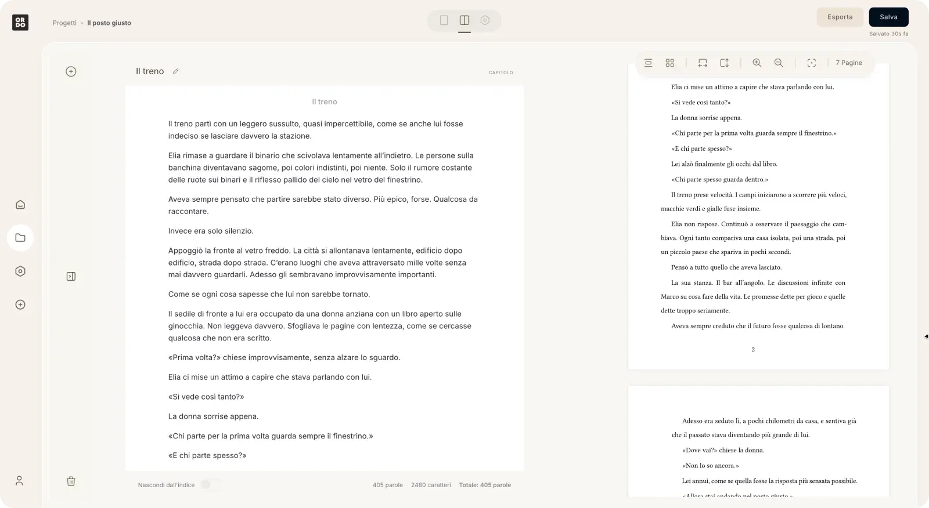The height and width of the screenshot is (508, 929).
Task: Open the hexagon settings icon in left sidebar
Action: tap(20, 271)
